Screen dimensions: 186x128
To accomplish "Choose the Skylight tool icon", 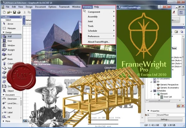I will [4, 50].
